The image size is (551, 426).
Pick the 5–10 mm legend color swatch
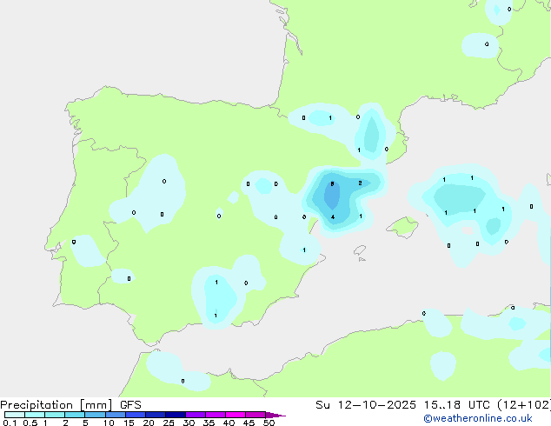coord(95,415)
